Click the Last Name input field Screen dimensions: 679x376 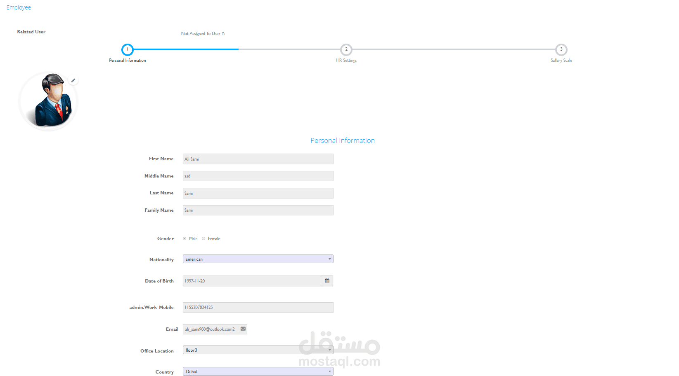(x=258, y=193)
